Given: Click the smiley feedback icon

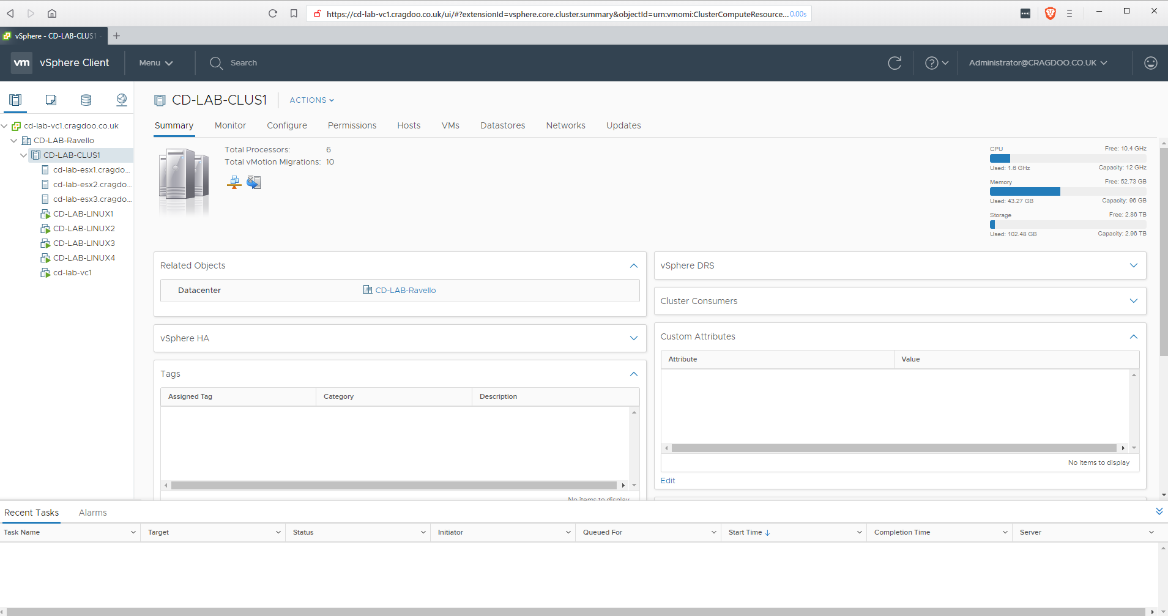Looking at the screenshot, I should [1150, 63].
